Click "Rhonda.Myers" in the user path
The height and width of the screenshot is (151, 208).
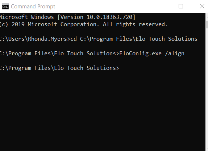tap(47, 39)
